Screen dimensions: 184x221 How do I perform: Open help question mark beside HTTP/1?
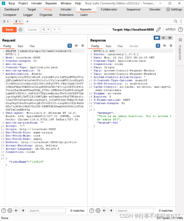[180, 30]
